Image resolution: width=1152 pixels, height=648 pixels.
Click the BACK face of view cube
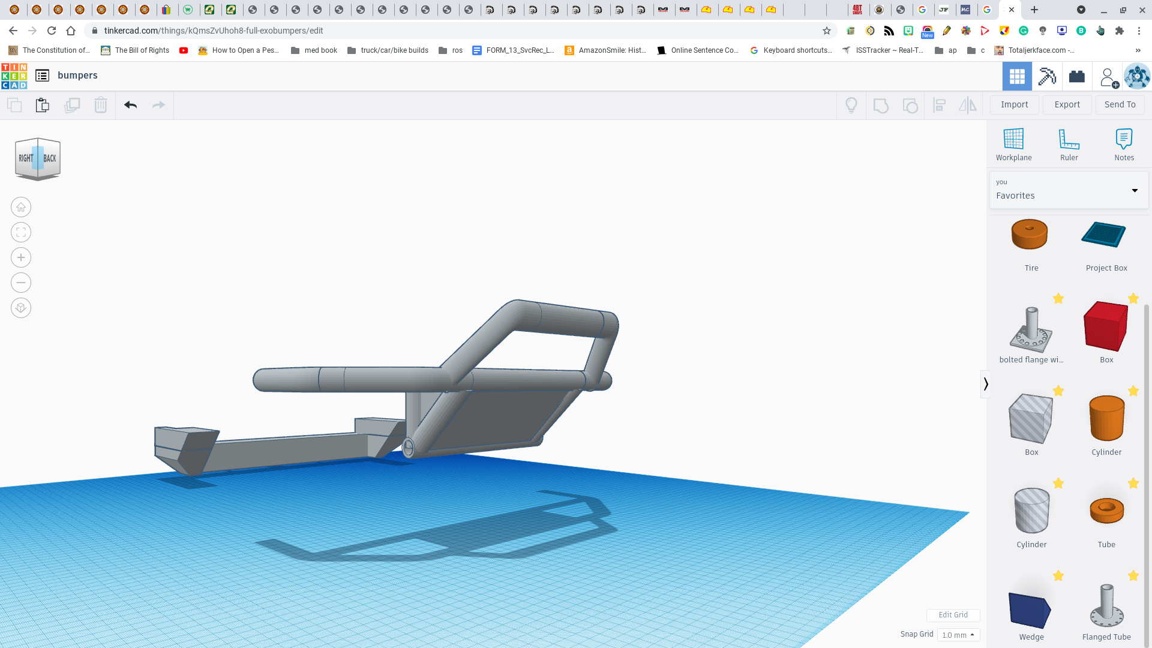click(50, 158)
